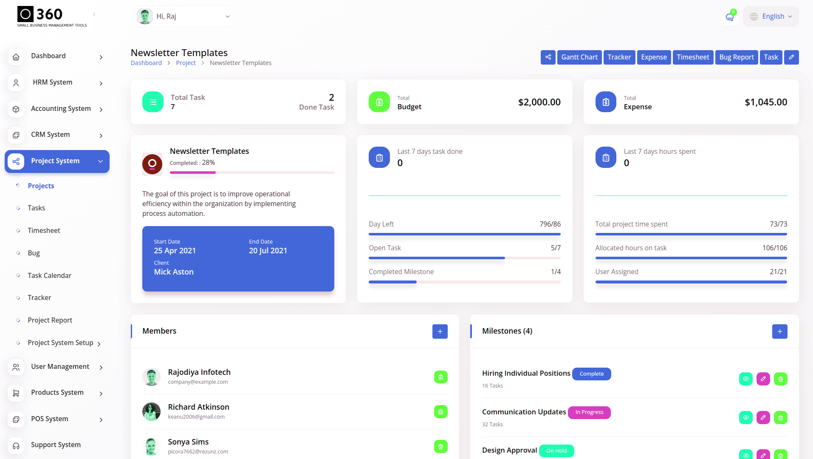Add a new member with plus button
Screen dimensions: 813x459
click(440, 331)
